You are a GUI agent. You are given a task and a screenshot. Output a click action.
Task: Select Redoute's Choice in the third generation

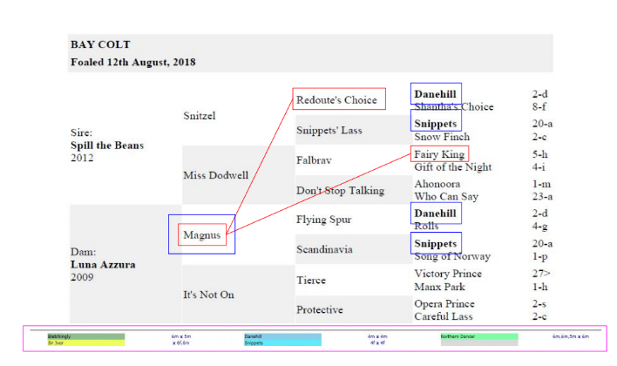coord(336,99)
